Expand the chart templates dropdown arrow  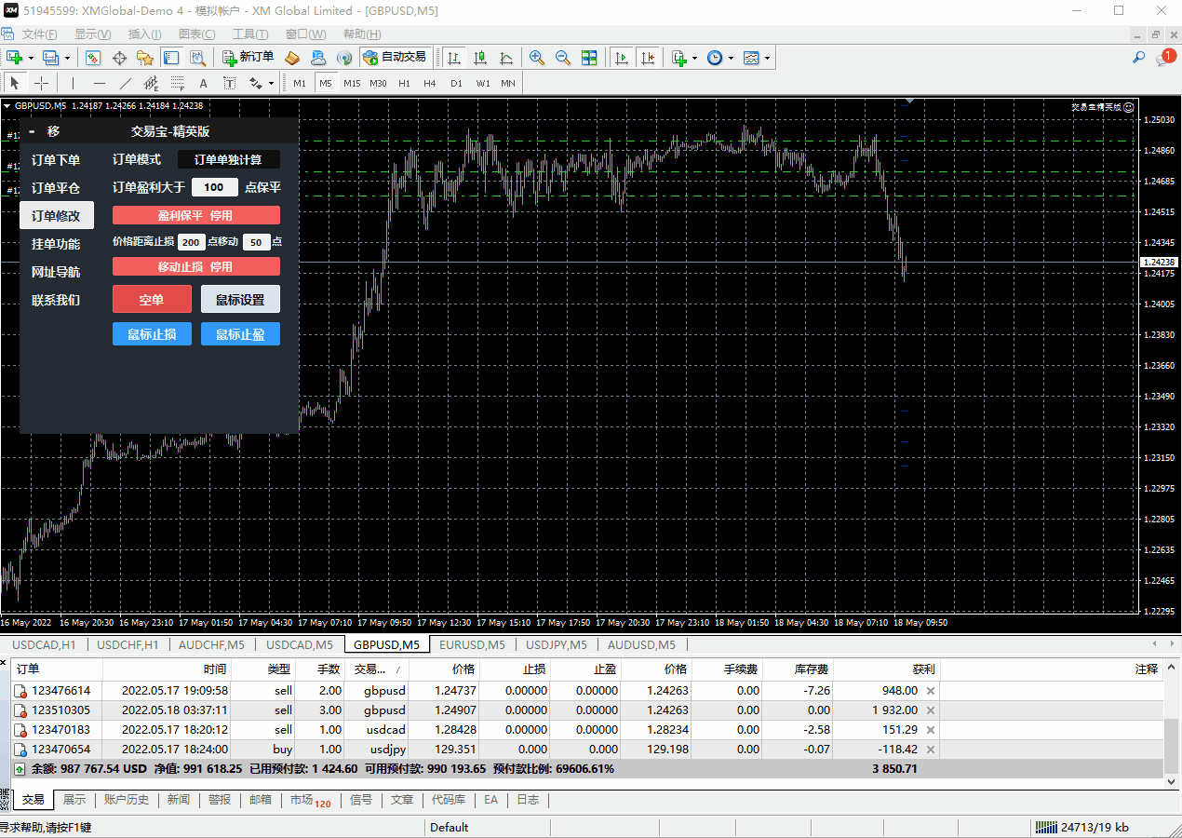click(768, 59)
